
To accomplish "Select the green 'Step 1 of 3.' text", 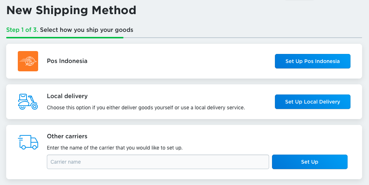I will [22, 30].
